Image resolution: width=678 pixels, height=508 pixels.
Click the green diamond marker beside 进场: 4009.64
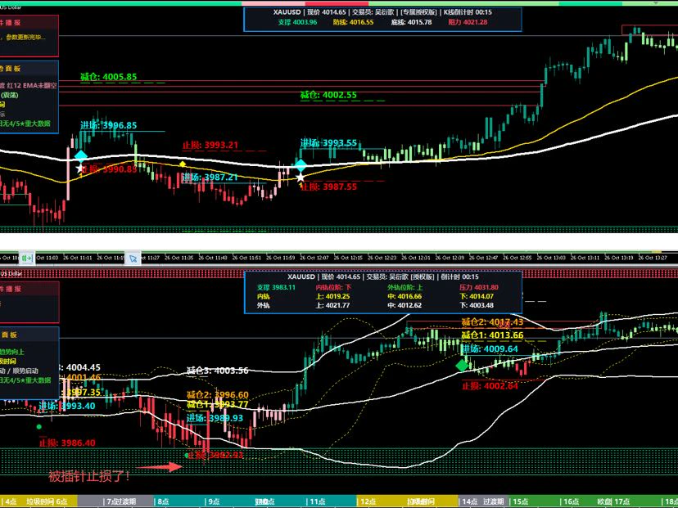(x=462, y=365)
